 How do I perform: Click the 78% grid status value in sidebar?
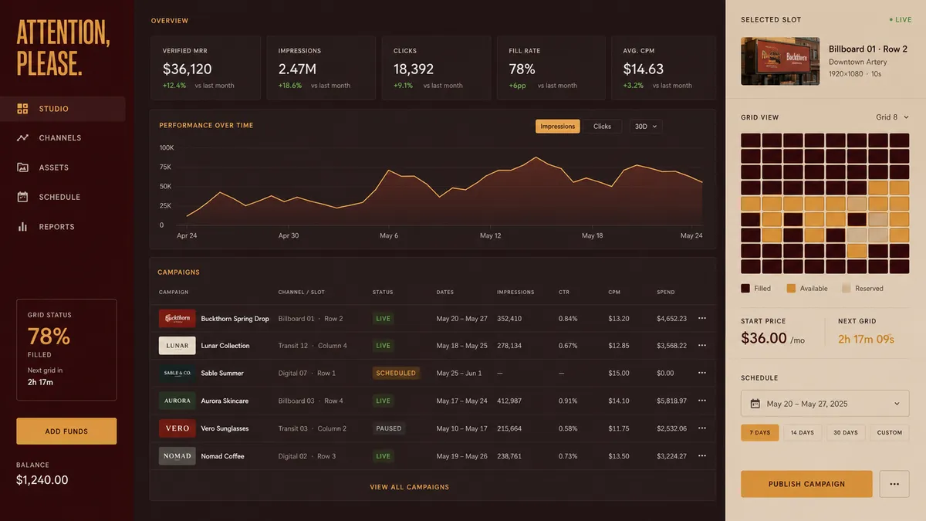(49, 337)
